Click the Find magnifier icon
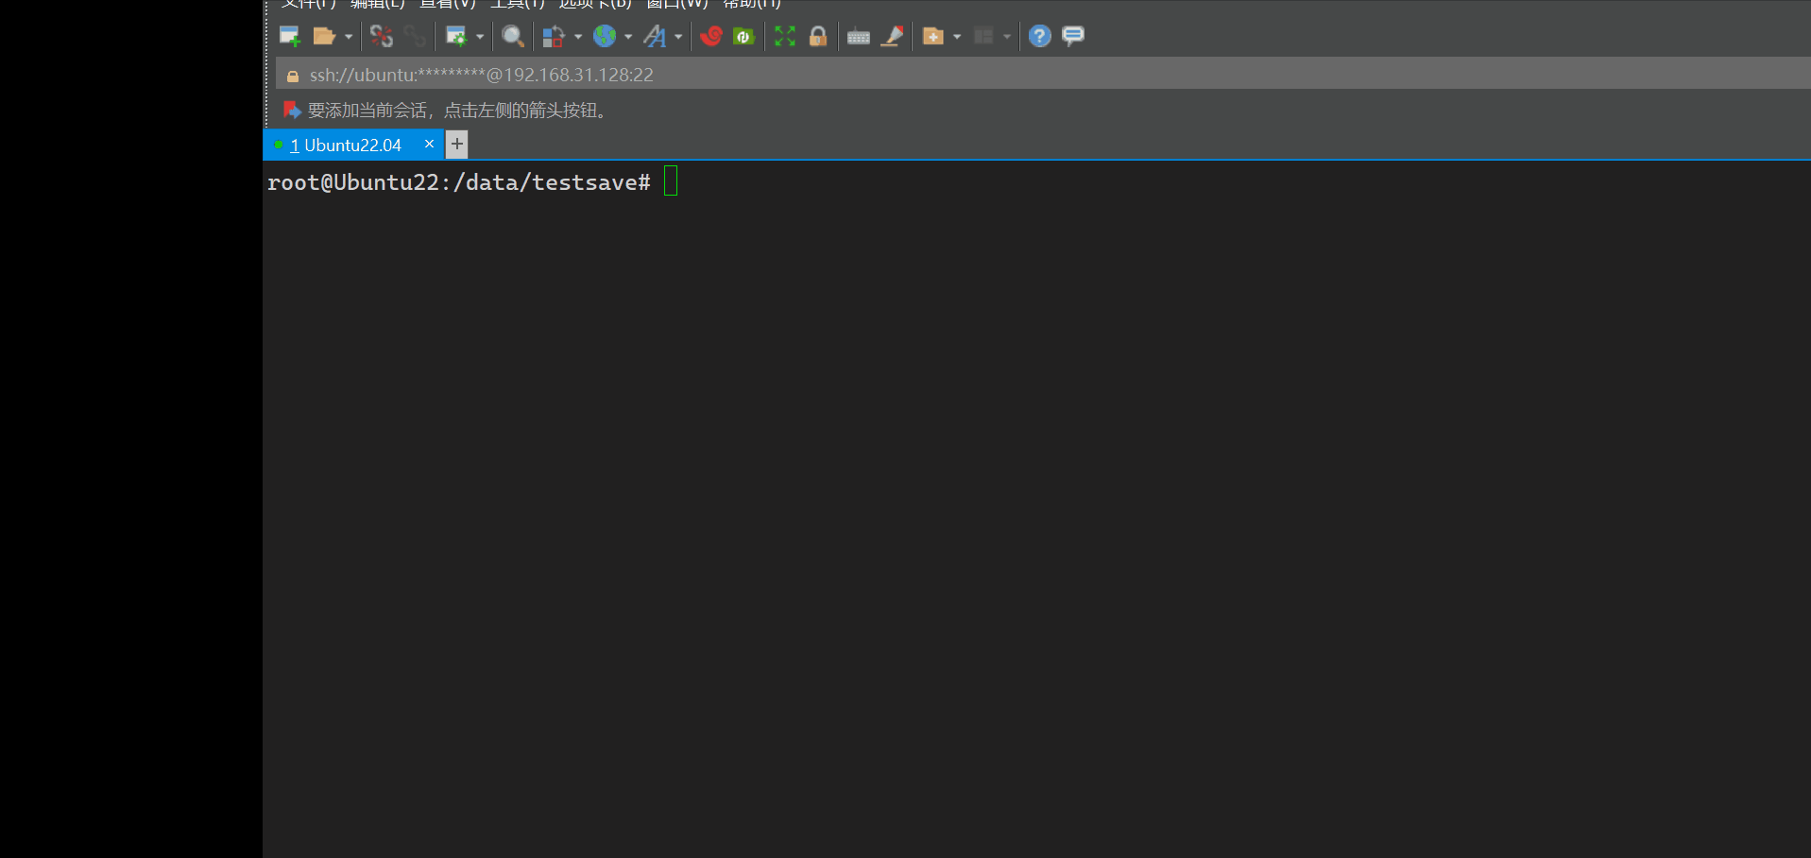Image resolution: width=1811 pixels, height=858 pixels. pos(513,37)
